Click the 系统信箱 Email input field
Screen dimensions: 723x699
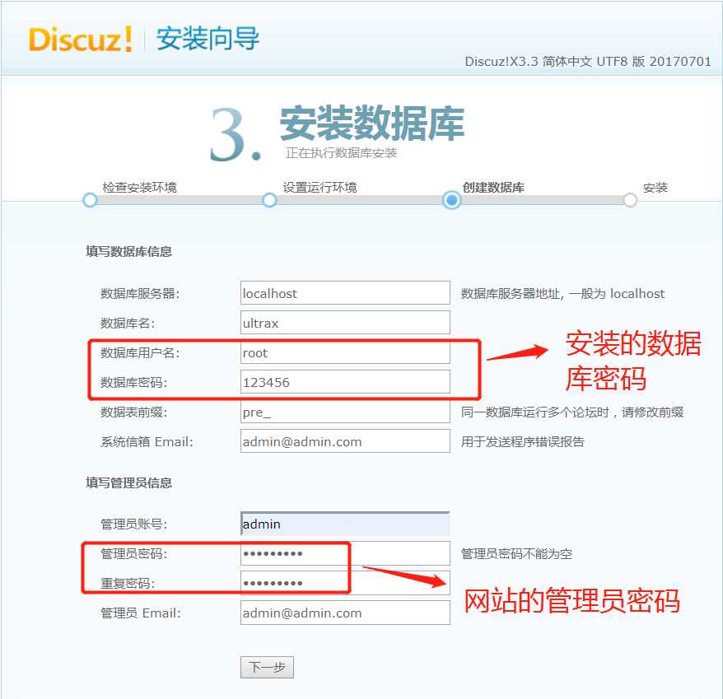tap(345, 441)
